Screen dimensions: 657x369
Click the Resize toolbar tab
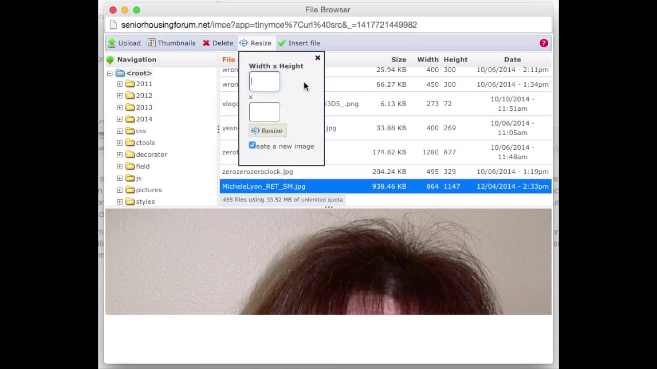point(256,43)
